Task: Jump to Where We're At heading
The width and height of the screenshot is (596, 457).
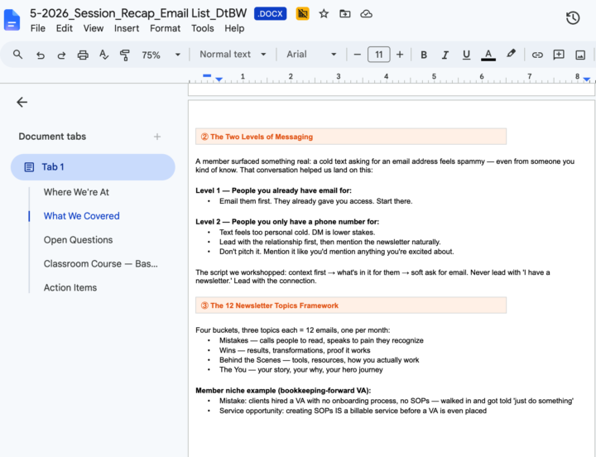Action: [76, 192]
